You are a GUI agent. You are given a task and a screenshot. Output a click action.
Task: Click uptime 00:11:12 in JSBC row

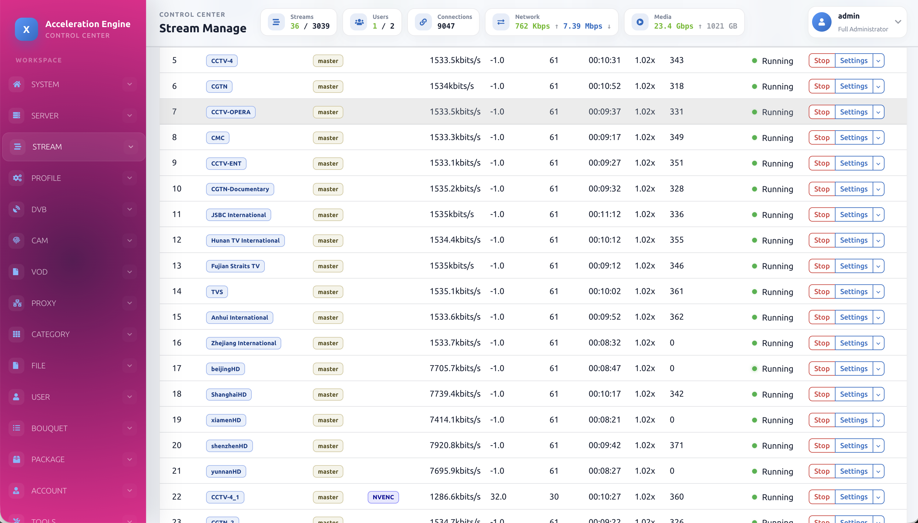604,214
